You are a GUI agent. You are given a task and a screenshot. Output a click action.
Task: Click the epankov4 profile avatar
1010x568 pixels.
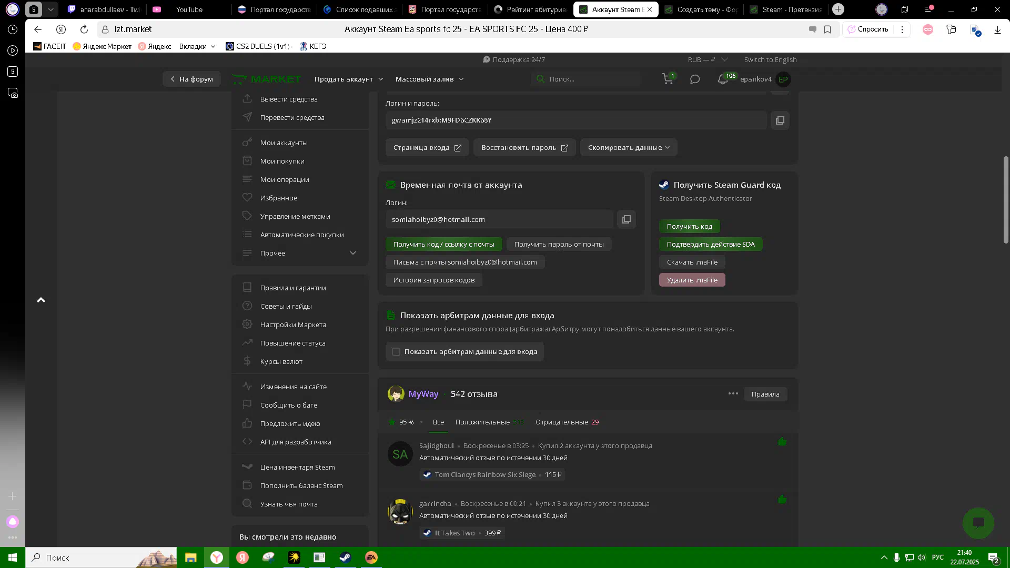point(783,79)
